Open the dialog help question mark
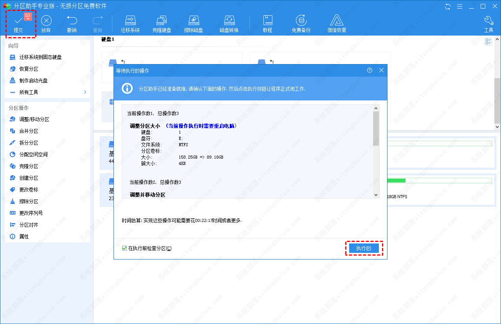This screenshot has width=501, height=324. [369, 70]
